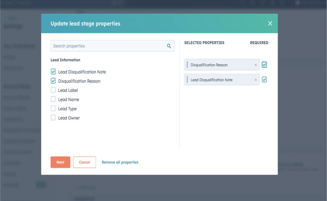Grab the drag handle of Disqualification Reason
The height and width of the screenshot is (201, 327).
[x=187, y=65]
